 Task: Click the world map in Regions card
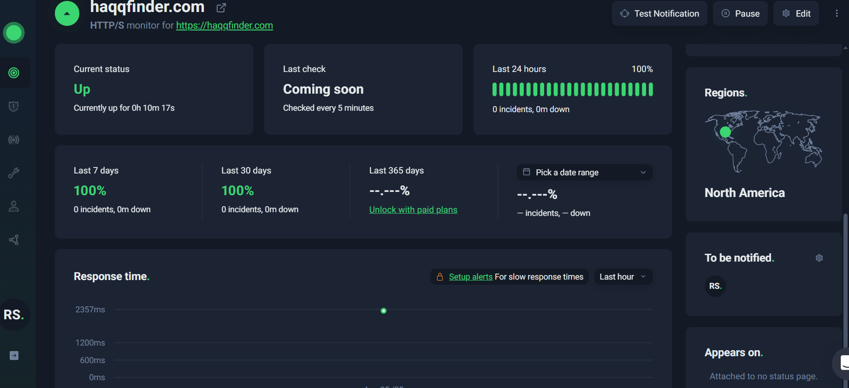point(764,141)
